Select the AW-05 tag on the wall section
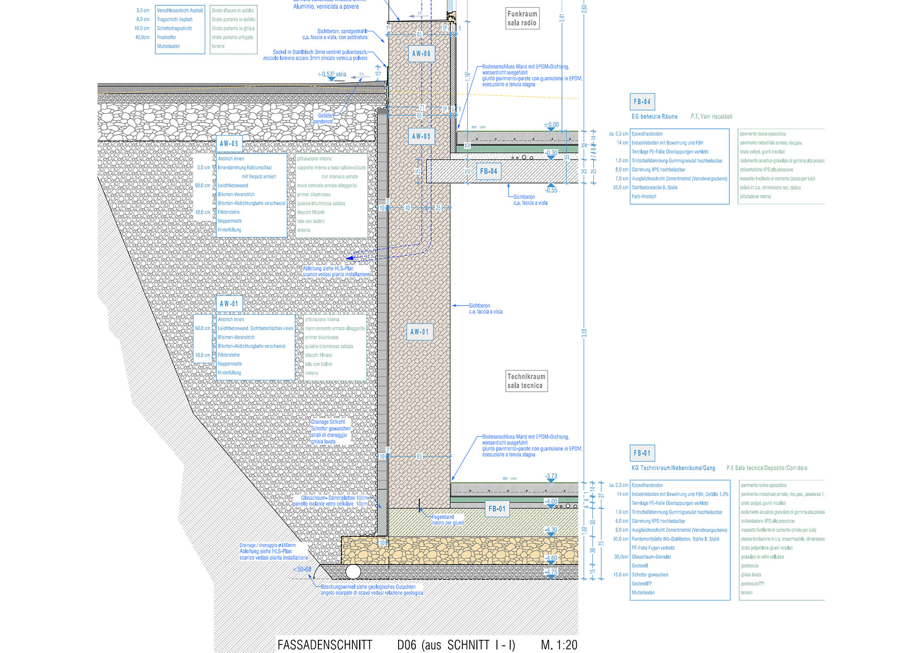The image size is (923, 653). click(x=421, y=136)
